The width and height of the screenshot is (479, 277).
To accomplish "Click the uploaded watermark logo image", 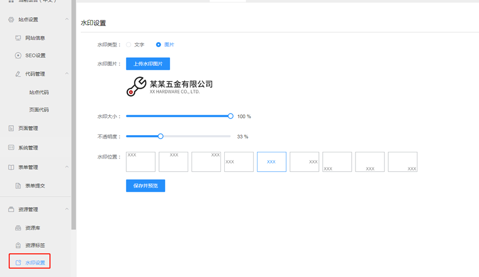I will point(169,86).
